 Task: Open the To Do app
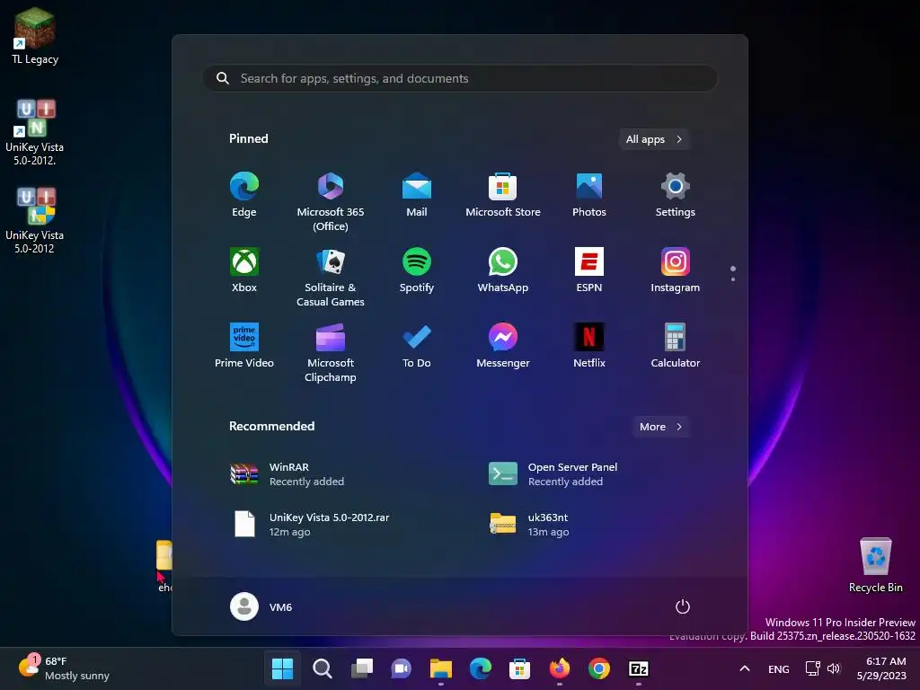(417, 346)
